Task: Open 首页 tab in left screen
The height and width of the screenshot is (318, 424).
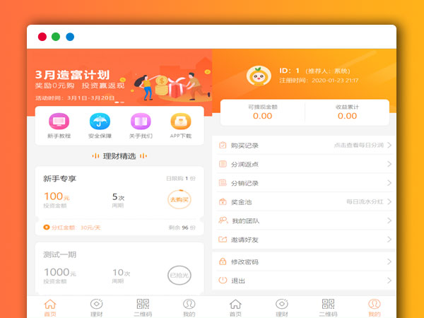Action: (x=50, y=307)
